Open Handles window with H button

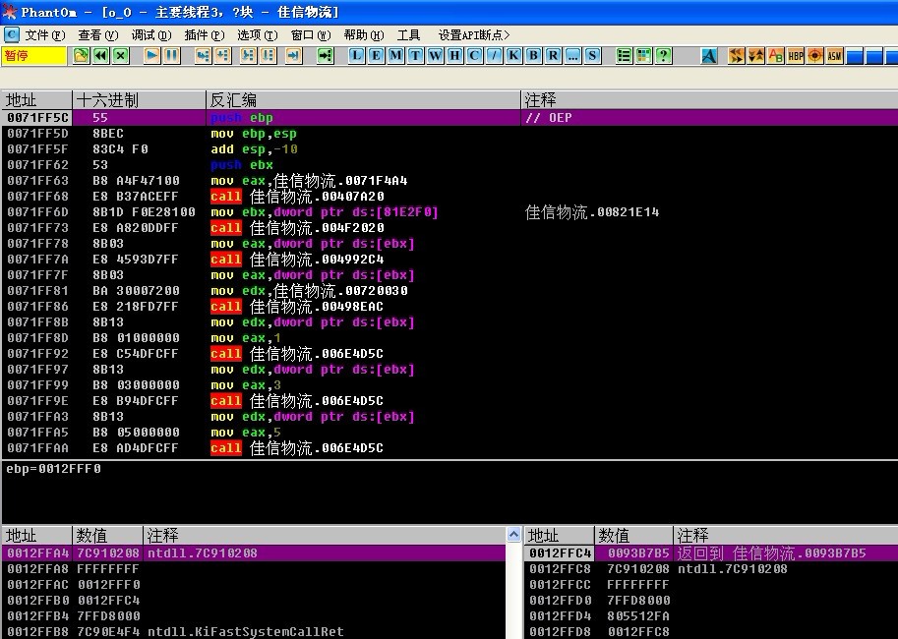coord(454,55)
